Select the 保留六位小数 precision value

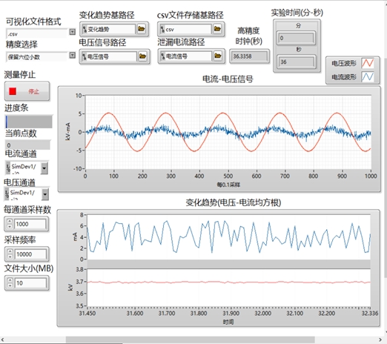click(x=36, y=57)
